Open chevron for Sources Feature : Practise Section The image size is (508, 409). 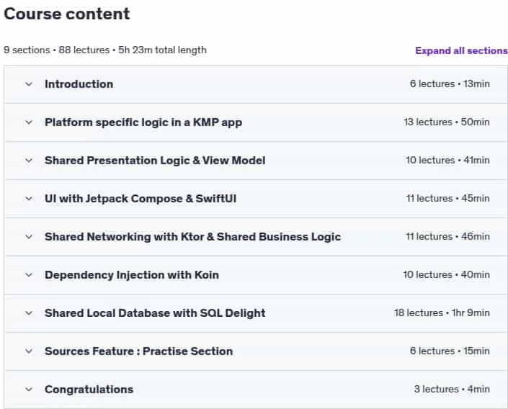[29, 351]
